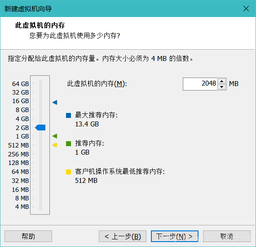Click the 4 MB scale label
This screenshot has width=256, height=247.
pos(22,207)
